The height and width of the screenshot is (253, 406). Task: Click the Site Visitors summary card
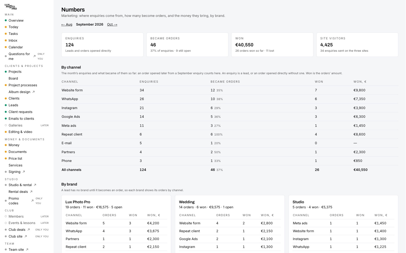[x=357, y=45]
